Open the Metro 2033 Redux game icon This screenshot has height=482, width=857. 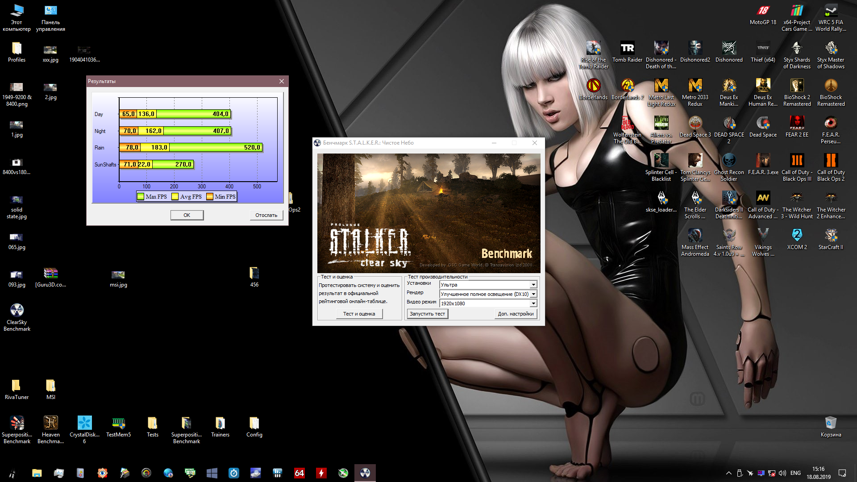pyautogui.click(x=695, y=86)
